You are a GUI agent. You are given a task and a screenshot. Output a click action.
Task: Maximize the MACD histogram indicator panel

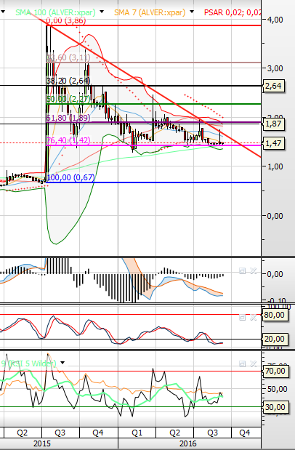tap(242, 271)
